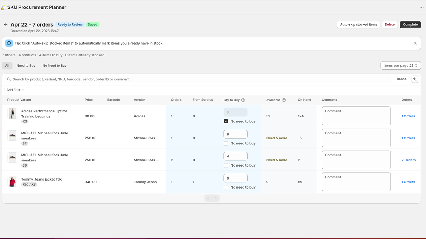Go to next page arrow
This screenshot has height=239, width=426.
pos(216,198)
